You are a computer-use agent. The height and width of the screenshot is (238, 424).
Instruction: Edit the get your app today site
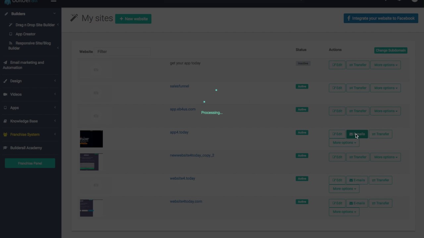click(x=337, y=65)
